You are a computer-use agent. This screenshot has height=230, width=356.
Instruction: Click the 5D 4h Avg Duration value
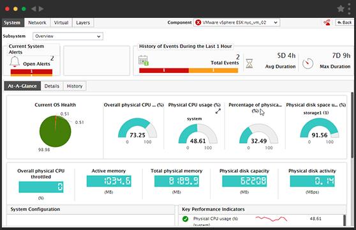(286, 56)
